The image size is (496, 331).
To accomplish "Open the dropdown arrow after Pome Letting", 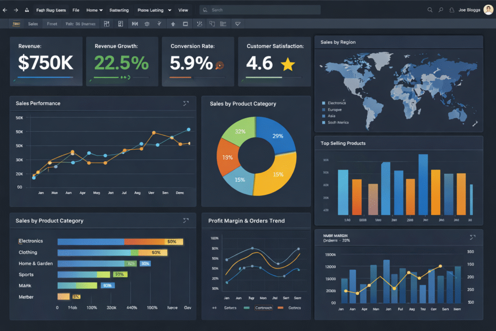I will point(169,10).
